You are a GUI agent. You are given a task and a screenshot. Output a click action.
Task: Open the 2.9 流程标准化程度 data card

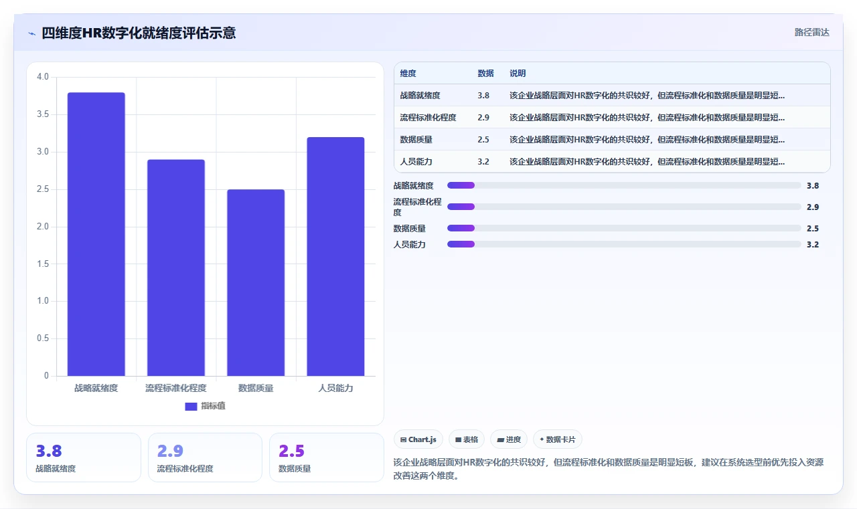pos(205,457)
